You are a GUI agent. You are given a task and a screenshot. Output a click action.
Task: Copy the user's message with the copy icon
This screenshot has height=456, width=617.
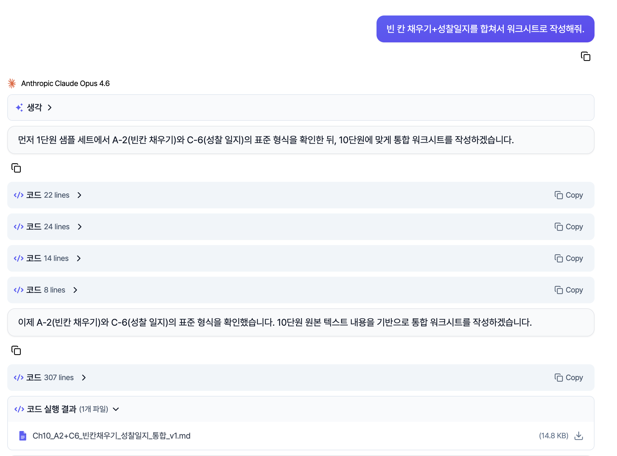(x=585, y=57)
